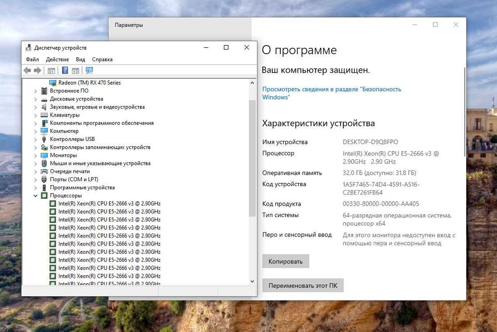
Task: Expand the Компьютер node
Action: pyautogui.click(x=35, y=131)
